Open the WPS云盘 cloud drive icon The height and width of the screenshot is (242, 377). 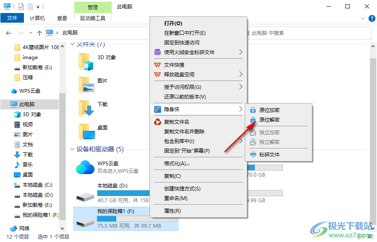coord(84,167)
